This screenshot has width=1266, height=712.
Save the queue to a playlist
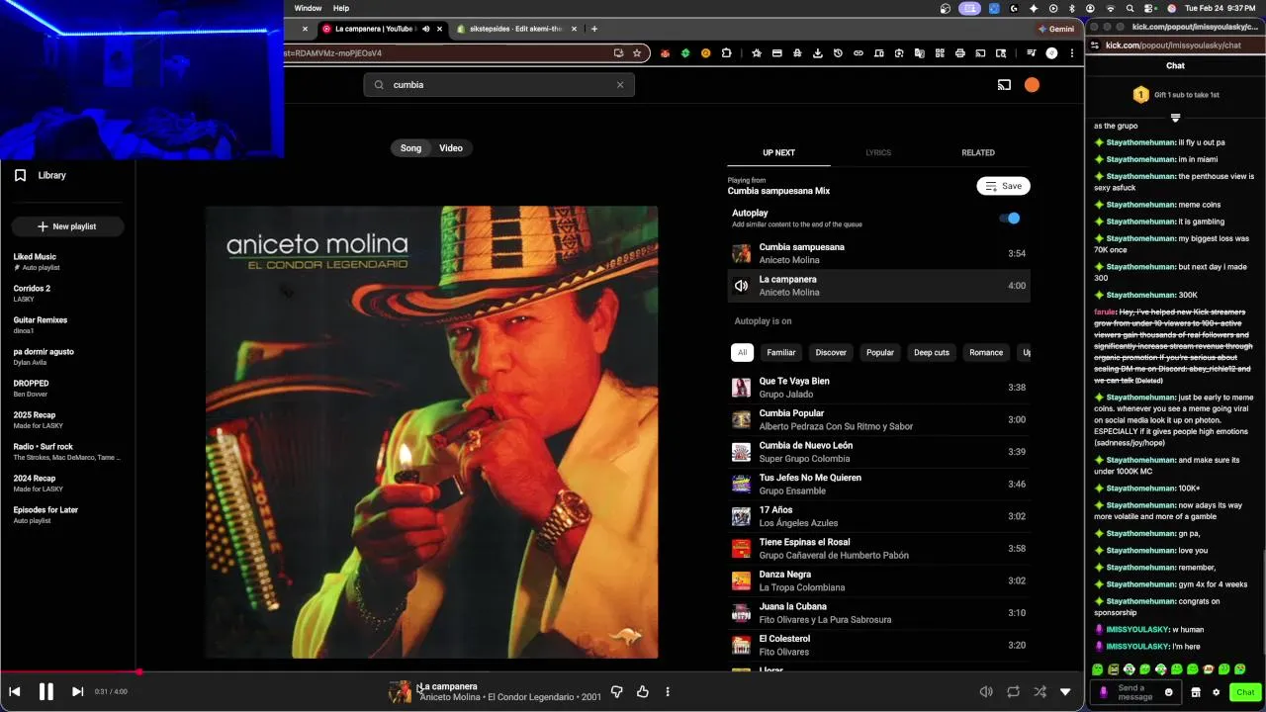pyautogui.click(x=1003, y=186)
